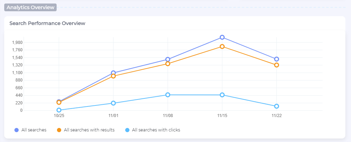This screenshot has height=142, width=351.
Task: Click the orange results point at 11/08
Action: (168, 64)
